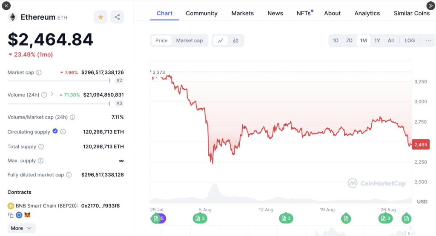Screen dimensions: 436x236
Task: Click the info icon next to Market cap
Action: coord(39,72)
